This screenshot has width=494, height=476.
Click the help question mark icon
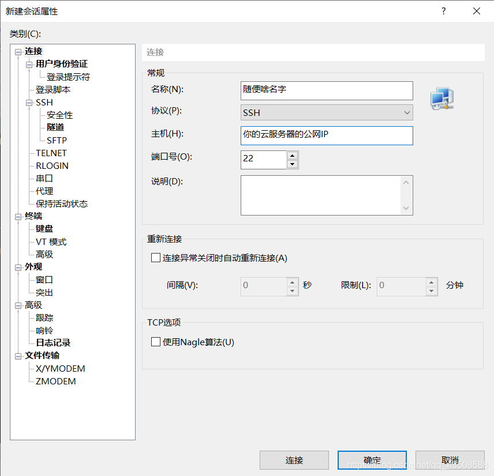coord(444,12)
